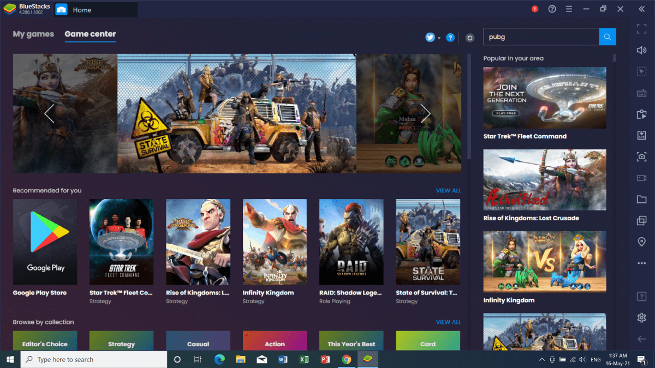
Task: Select the Strategy collection tile
Action: (x=121, y=341)
